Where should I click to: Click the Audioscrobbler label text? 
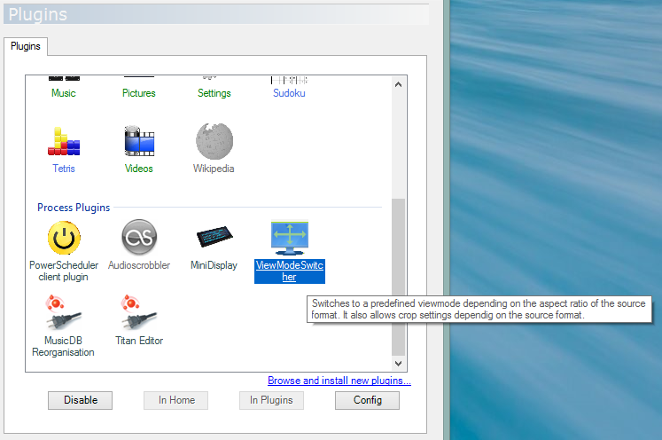click(x=139, y=265)
